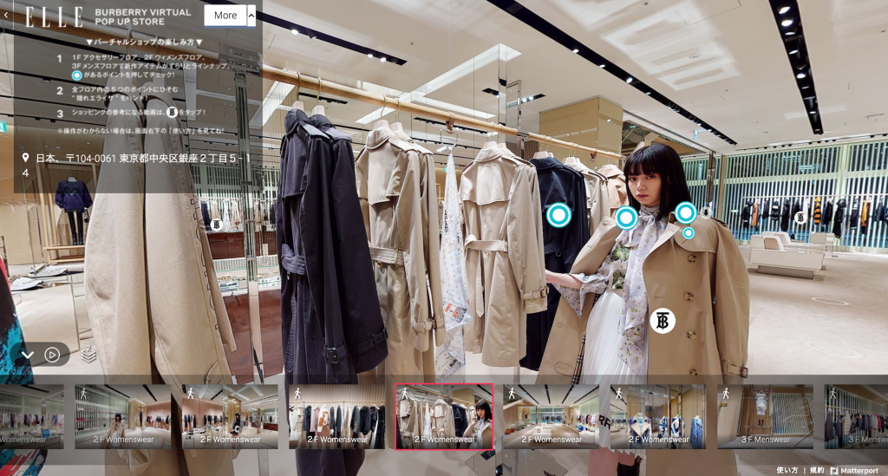
Task: Select the partly visible rightmost Menswear thumbnail
Action: (x=856, y=416)
